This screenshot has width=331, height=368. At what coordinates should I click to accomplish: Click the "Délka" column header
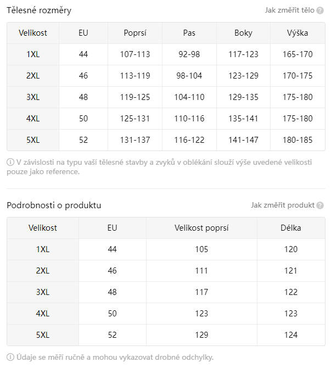pyautogui.click(x=291, y=228)
